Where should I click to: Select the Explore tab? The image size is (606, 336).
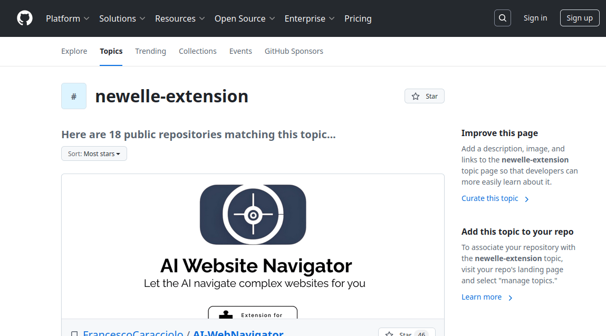point(74,51)
